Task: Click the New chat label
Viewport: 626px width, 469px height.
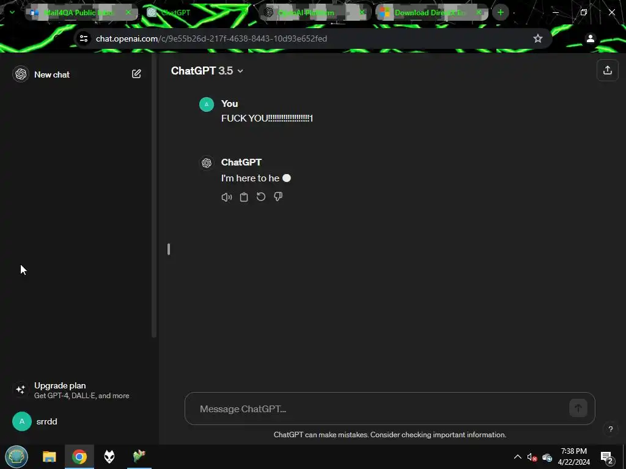Action: (52, 75)
